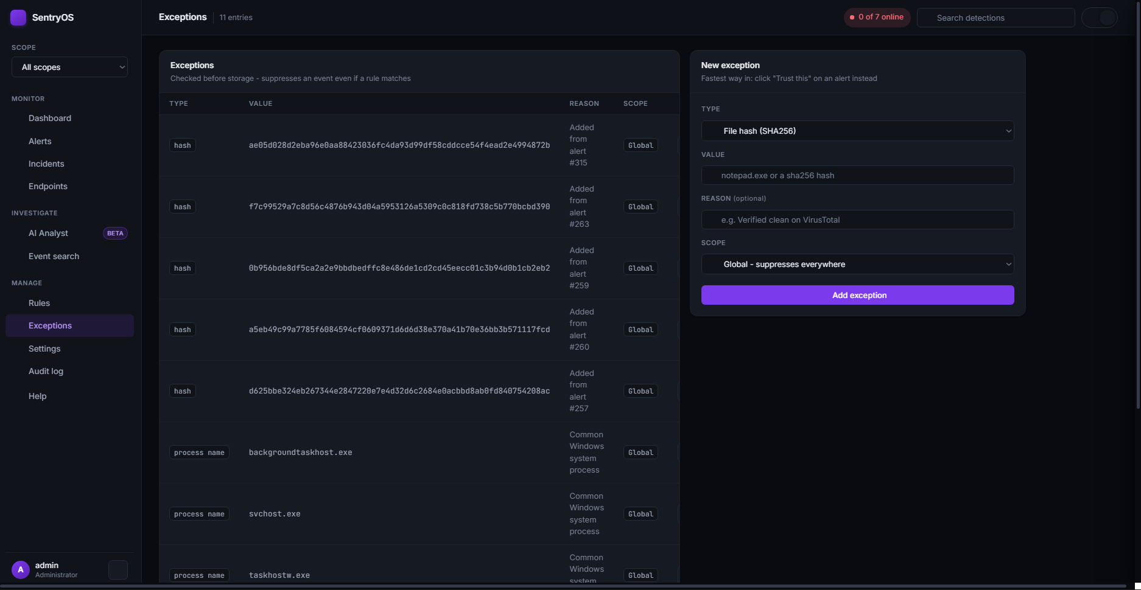
Task: Select hash value starting 0b956bde
Action: click(399, 268)
